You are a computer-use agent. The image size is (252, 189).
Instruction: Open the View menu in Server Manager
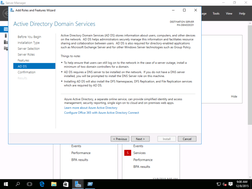pyautogui.click(x=229, y=13)
